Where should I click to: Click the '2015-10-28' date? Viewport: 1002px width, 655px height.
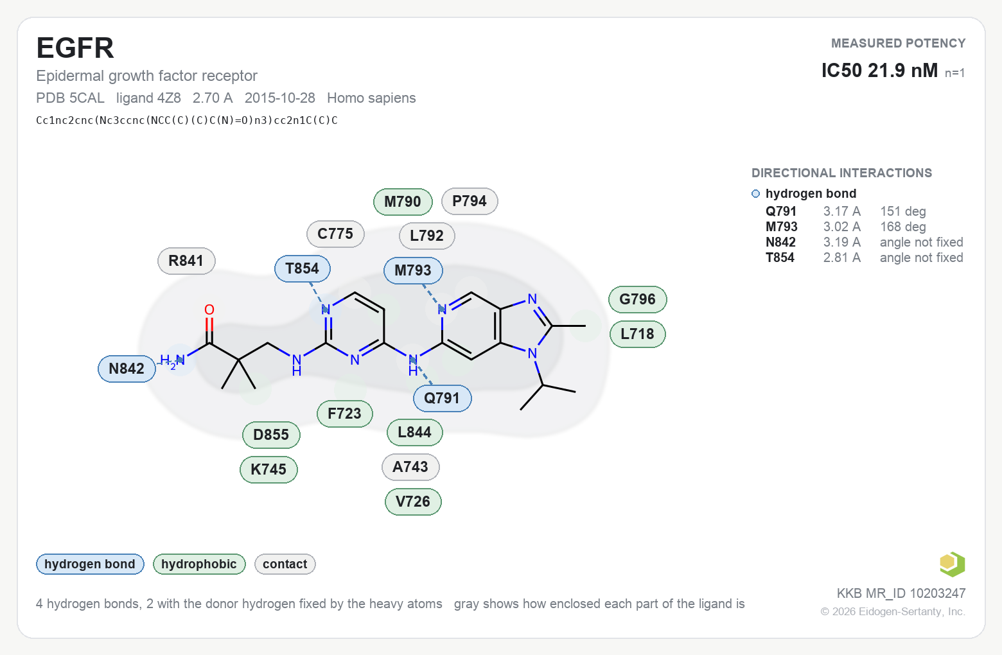[280, 98]
